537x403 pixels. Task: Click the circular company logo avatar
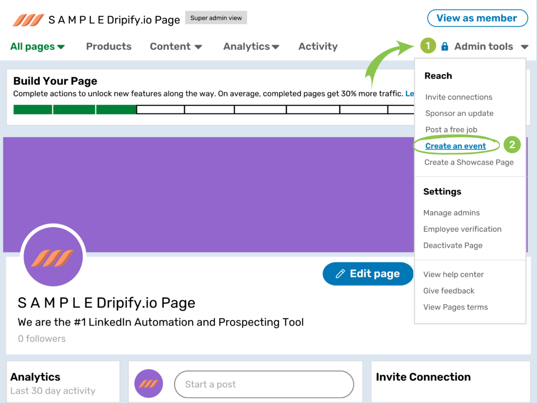(x=53, y=256)
